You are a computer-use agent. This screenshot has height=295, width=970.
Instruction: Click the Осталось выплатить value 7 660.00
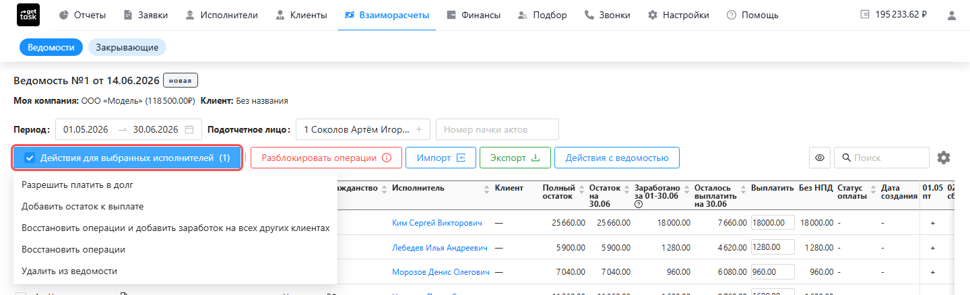731,222
